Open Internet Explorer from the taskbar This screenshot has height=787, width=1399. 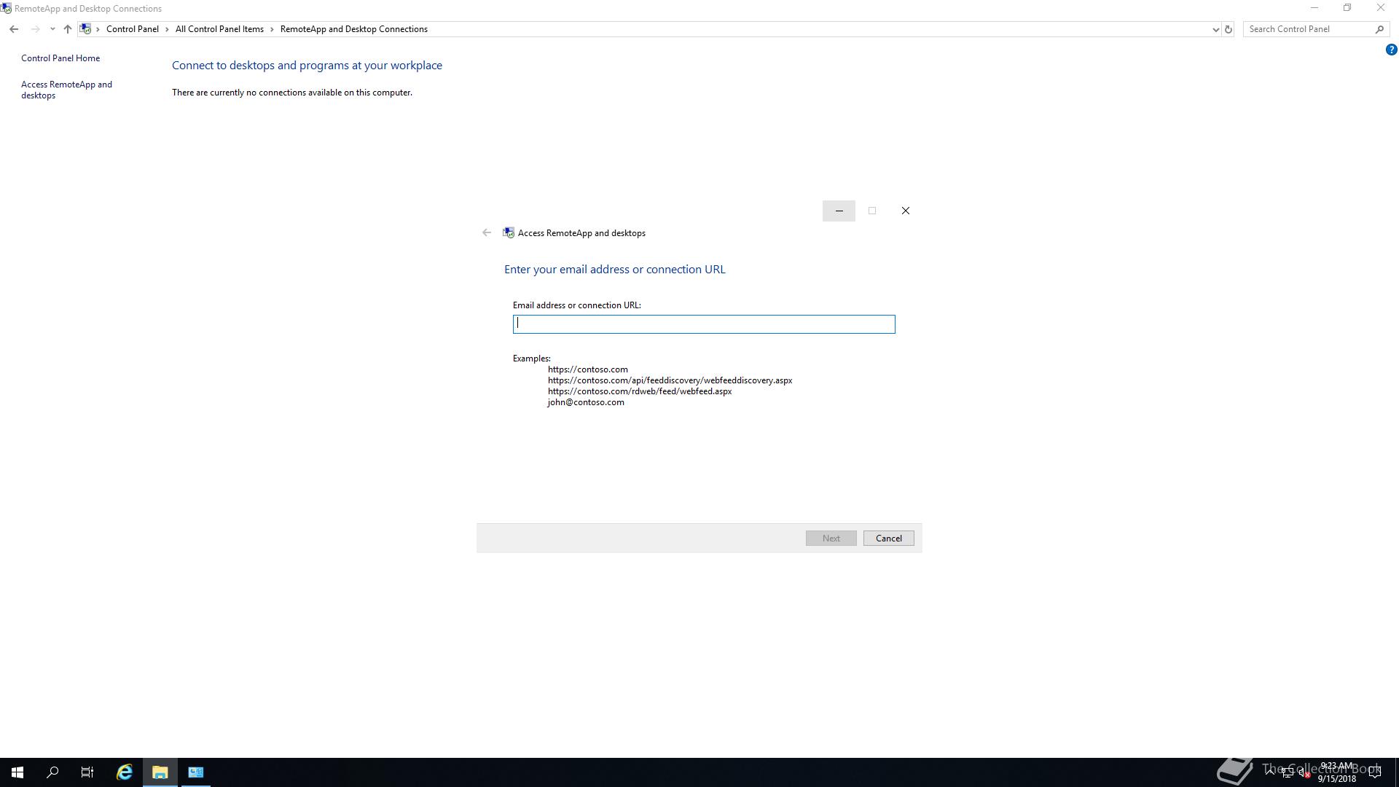[125, 772]
